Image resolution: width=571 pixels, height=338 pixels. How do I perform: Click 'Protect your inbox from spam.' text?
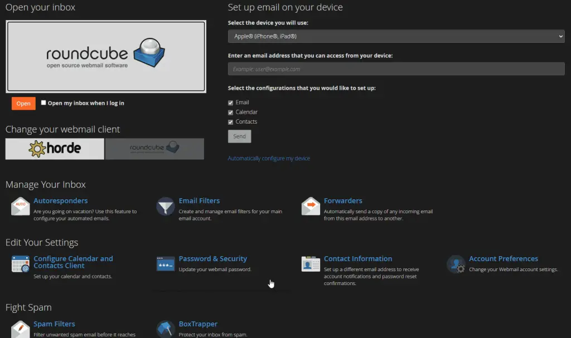click(x=212, y=334)
